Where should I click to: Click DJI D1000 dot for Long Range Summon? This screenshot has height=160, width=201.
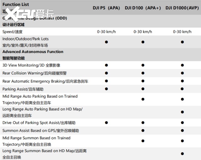coord(182,154)
